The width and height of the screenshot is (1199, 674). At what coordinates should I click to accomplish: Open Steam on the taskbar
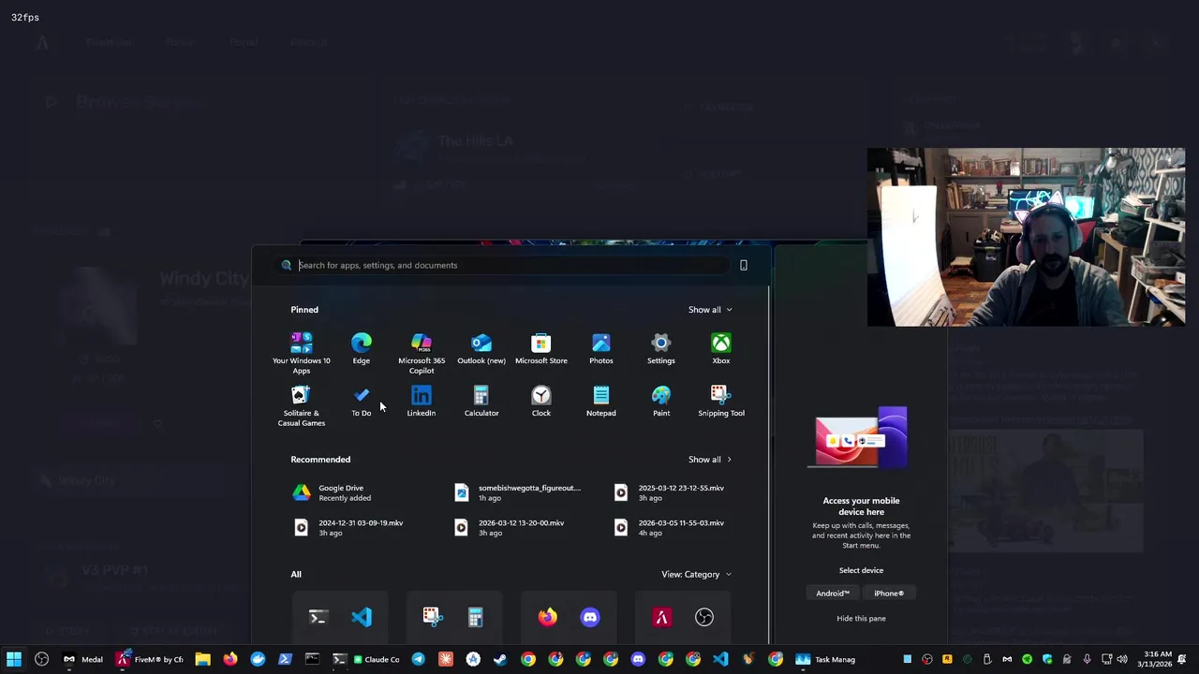pyautogui.click(x=500, y=659)
